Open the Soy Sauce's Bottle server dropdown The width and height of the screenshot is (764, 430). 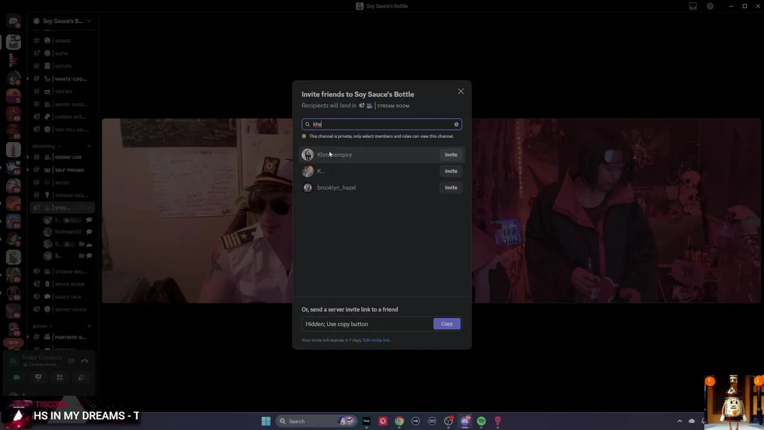(x=62, y=21)
